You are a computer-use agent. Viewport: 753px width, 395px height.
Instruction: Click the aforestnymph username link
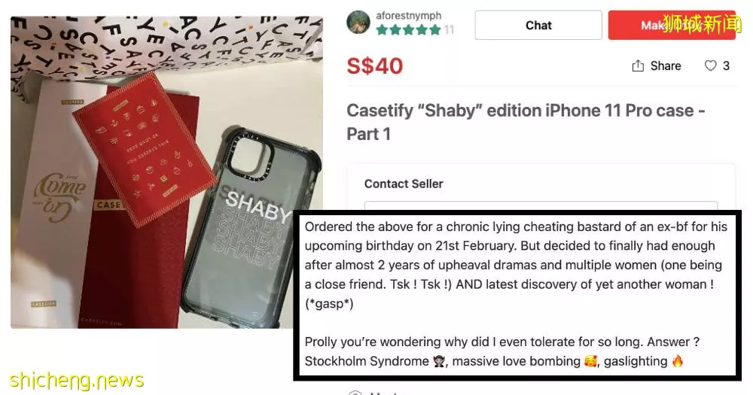(x=408, y=16)
